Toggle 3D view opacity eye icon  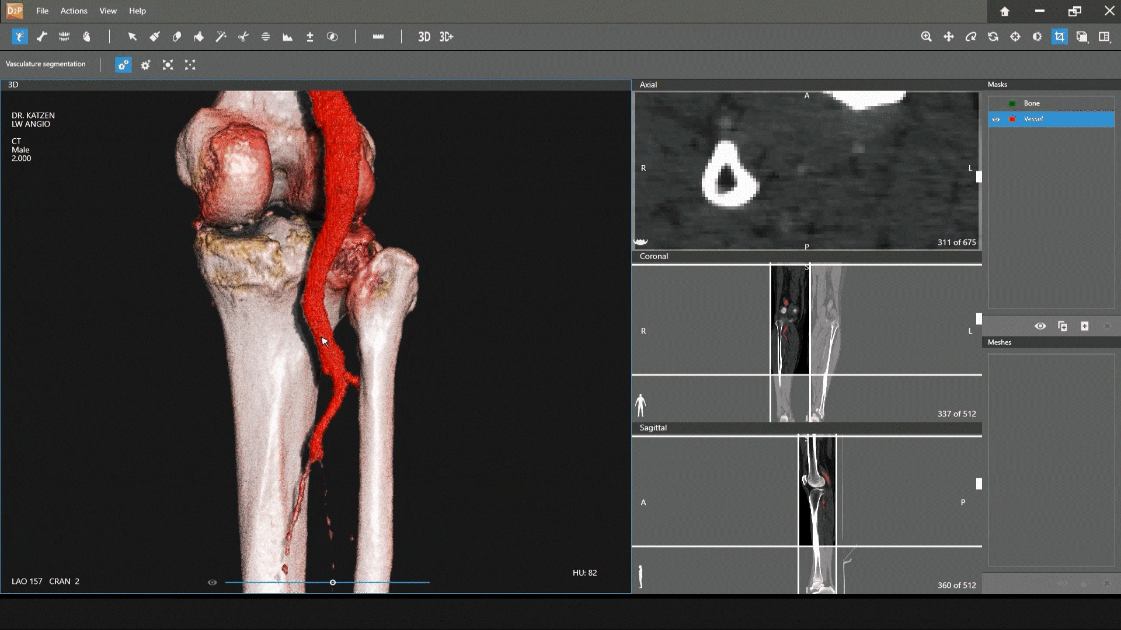click(x=212, y=582)
